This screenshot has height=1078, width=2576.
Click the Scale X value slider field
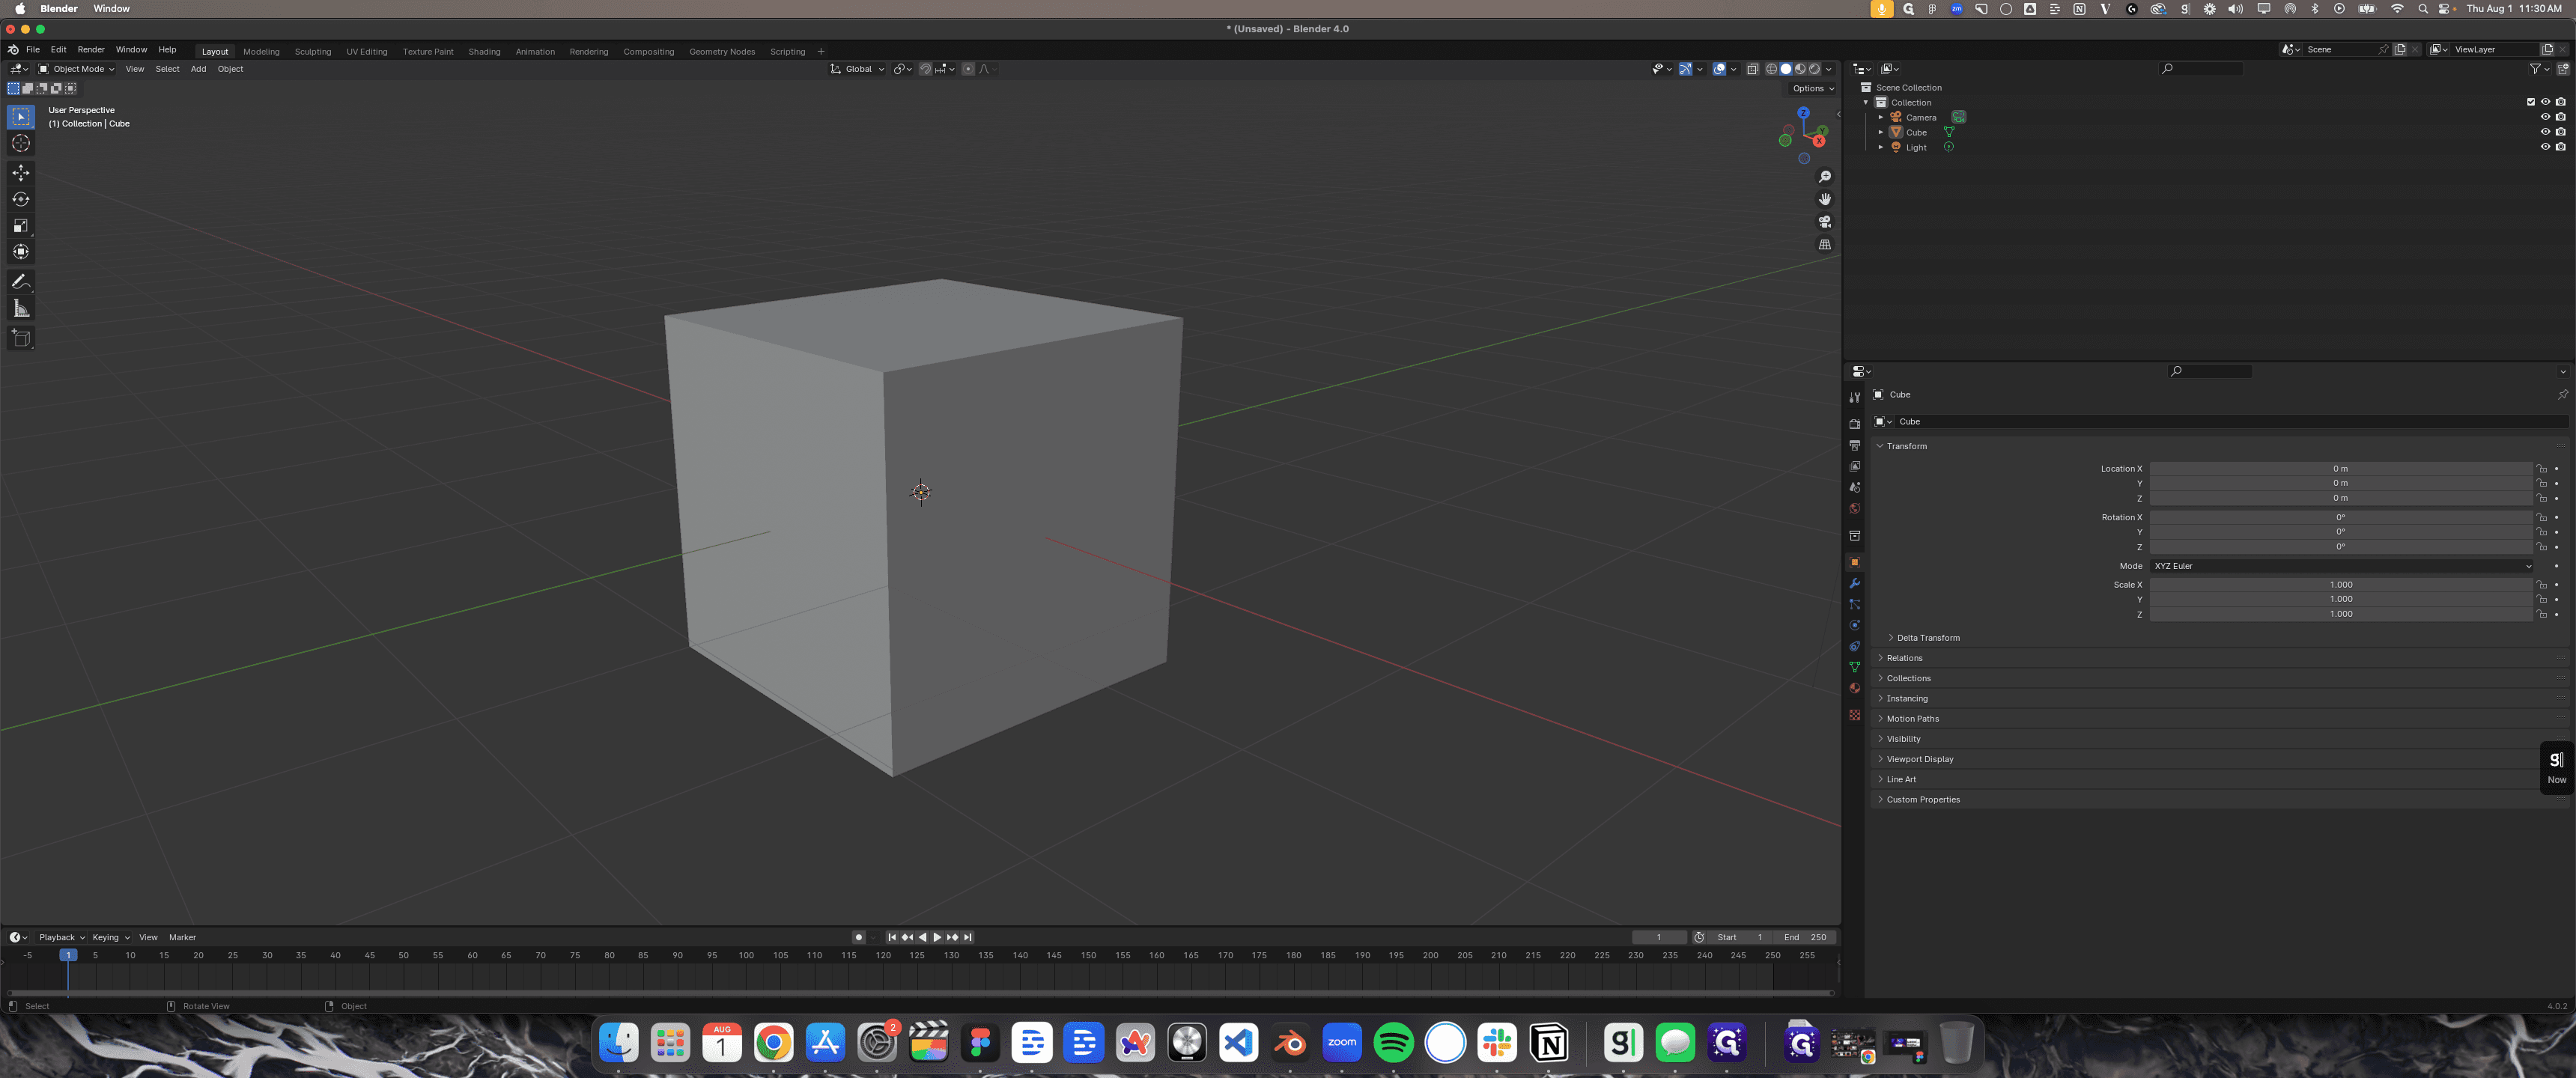click(x=2341, y=585)
